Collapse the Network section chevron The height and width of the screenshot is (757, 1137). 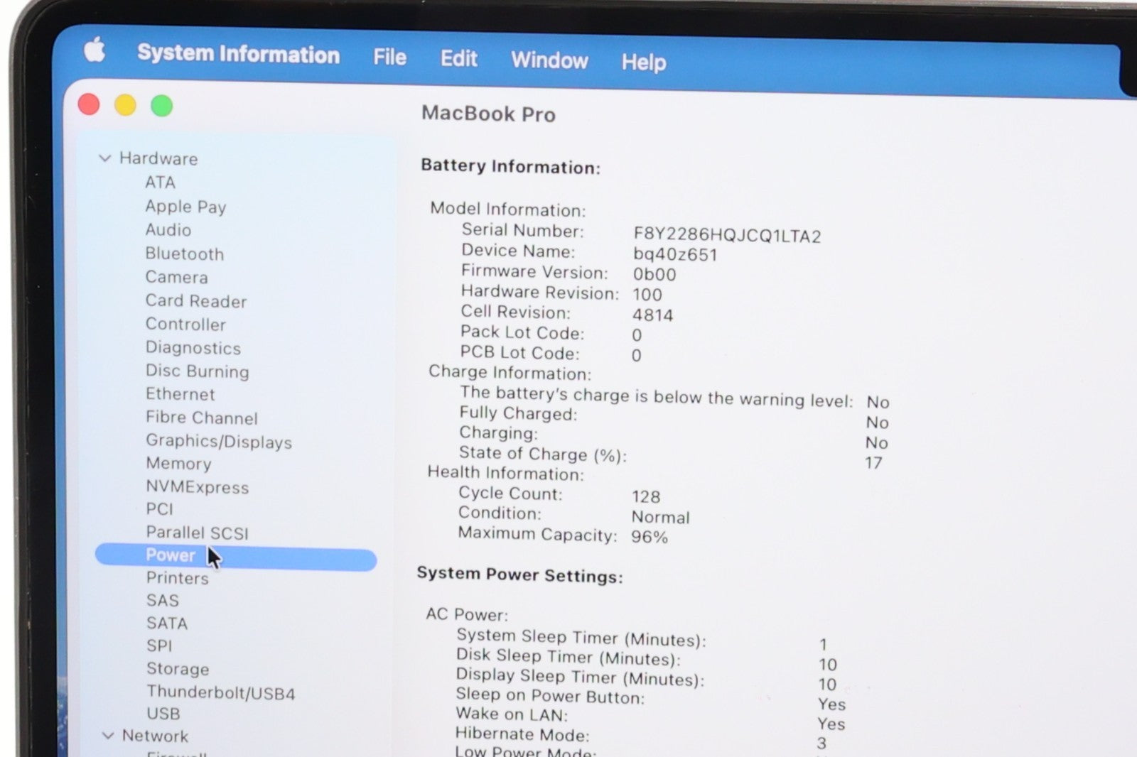pyautogui.click(x=108, y=736)
